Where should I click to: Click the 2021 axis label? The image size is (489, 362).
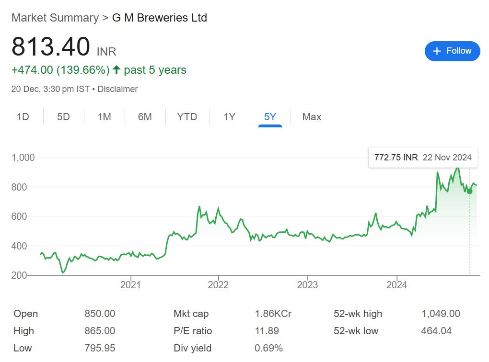(x=130, y=285)
